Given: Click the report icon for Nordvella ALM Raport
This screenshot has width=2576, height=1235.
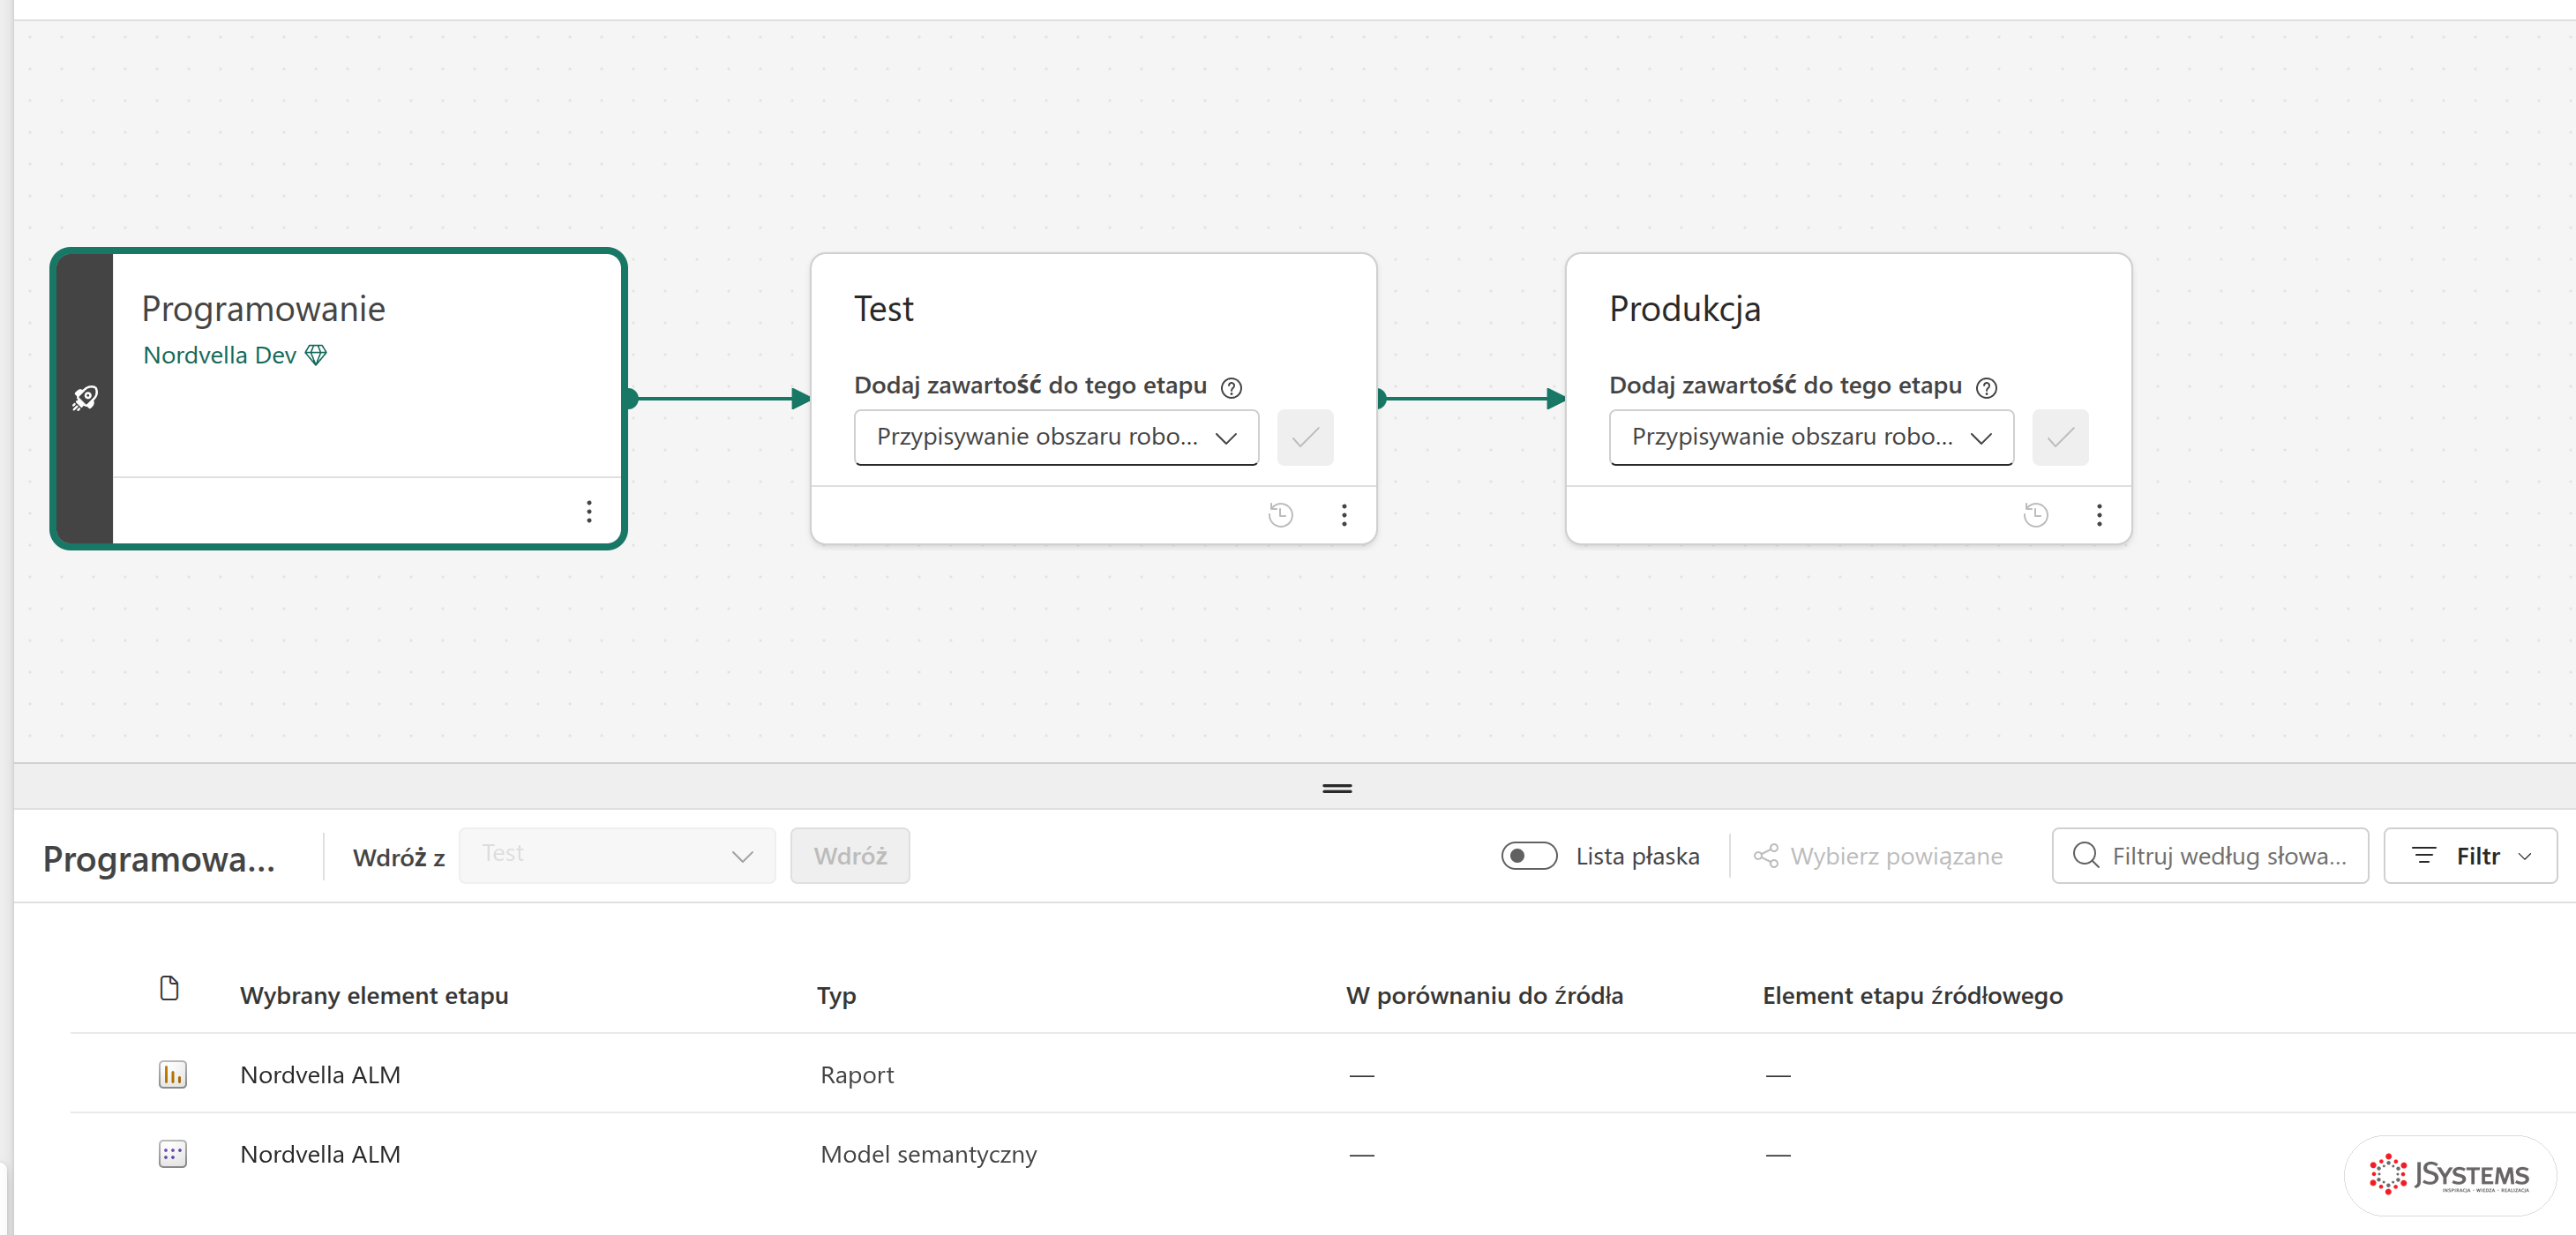Looking at the screenshot, I should coord(172,1074).
